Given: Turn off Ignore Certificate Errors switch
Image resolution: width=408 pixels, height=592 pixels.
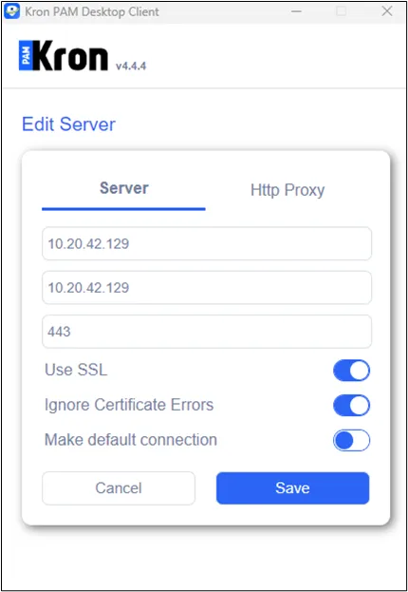Looking at the screenshot, I should (351, 406).
